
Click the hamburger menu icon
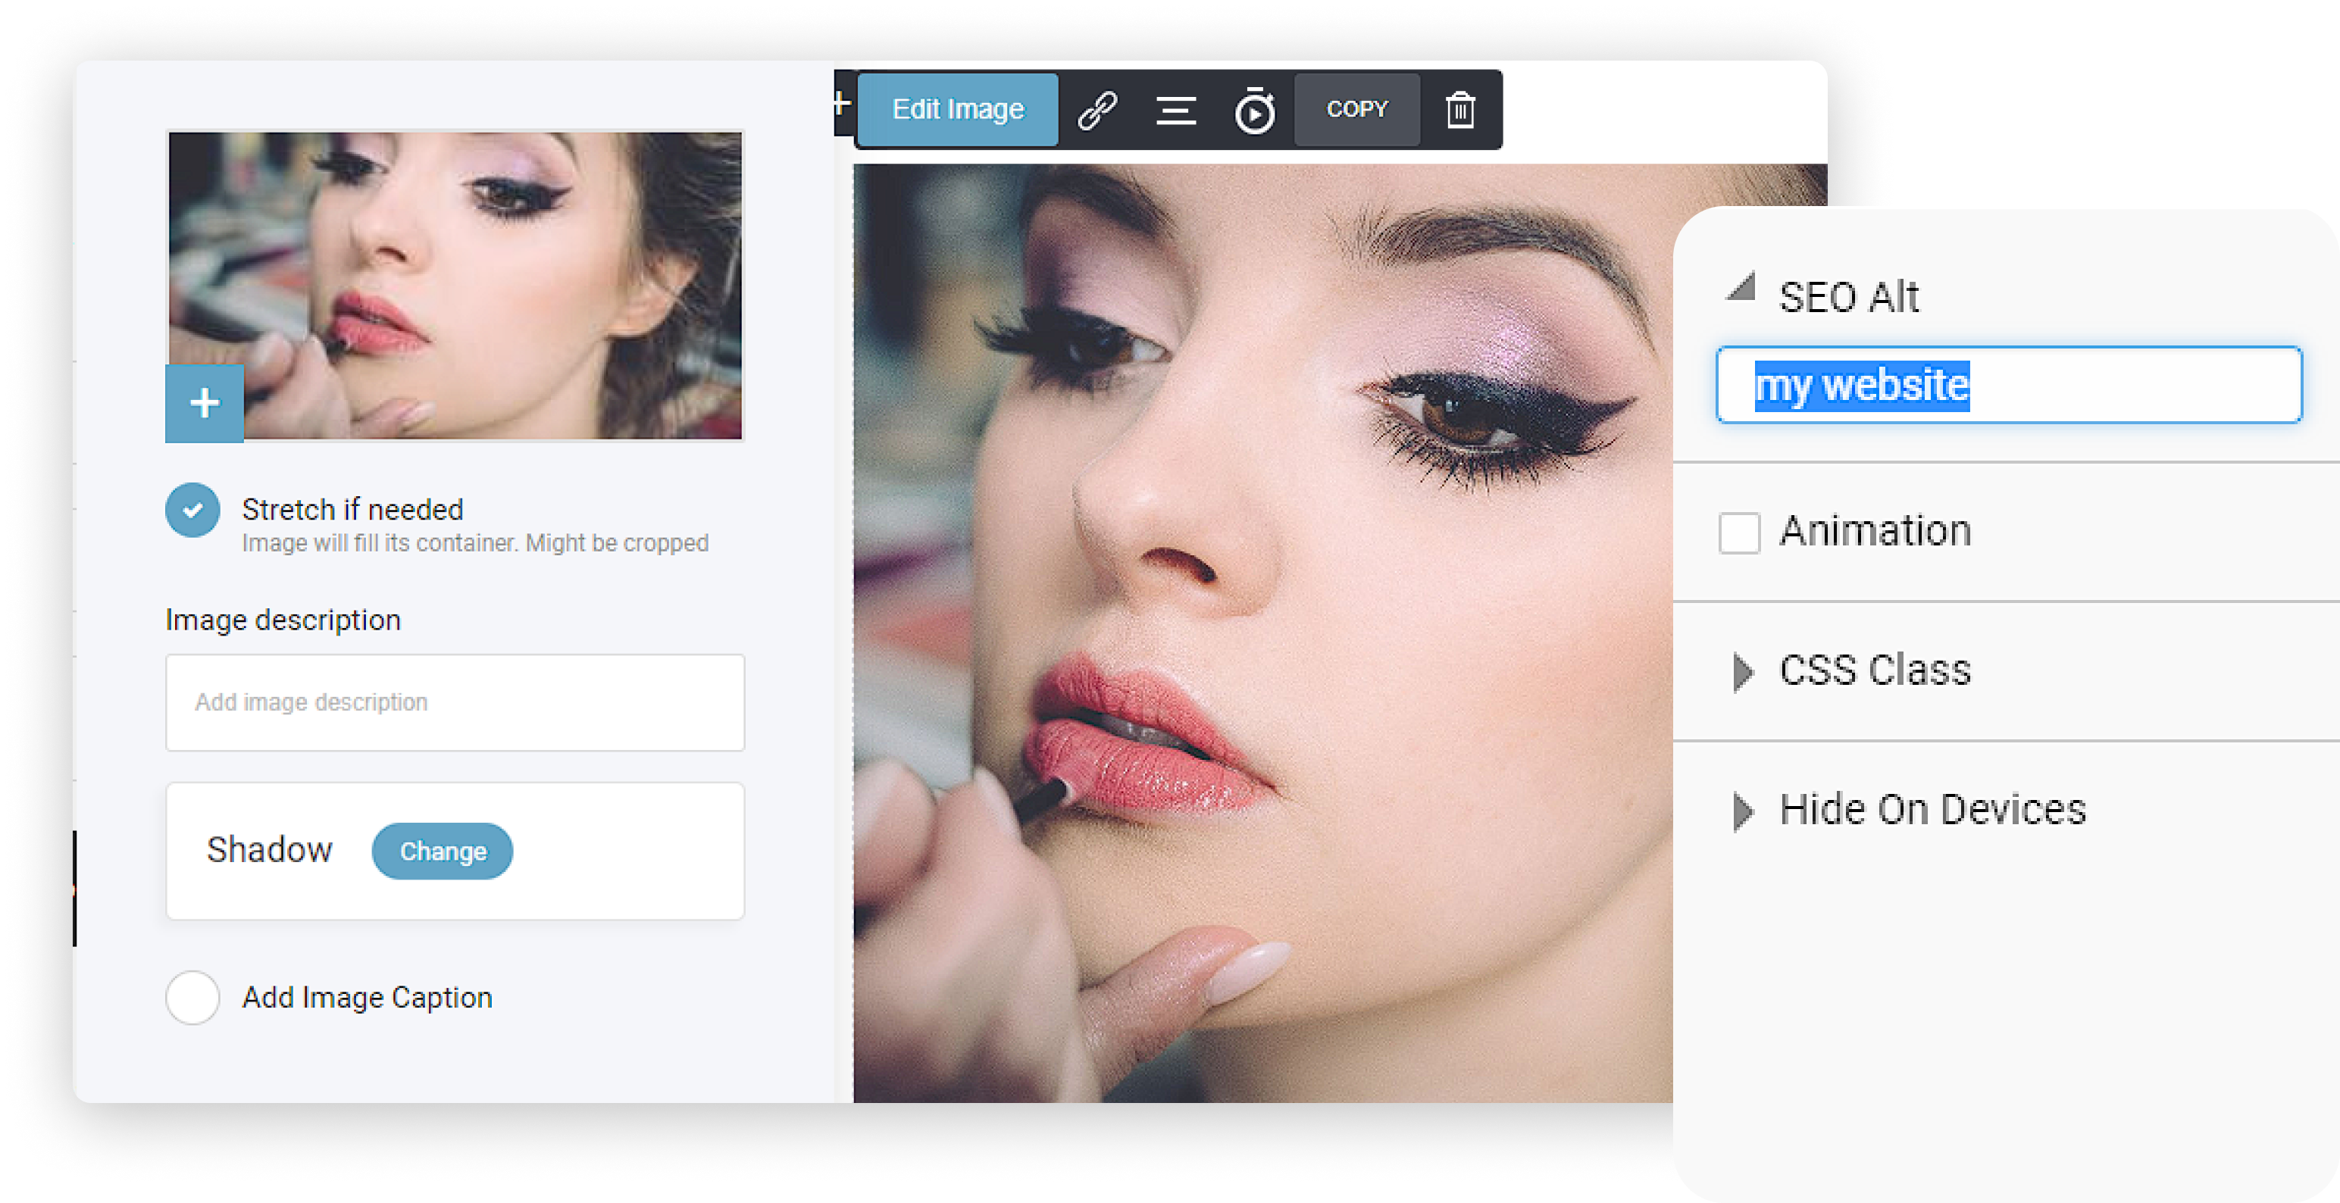(x=1175, y=108)
